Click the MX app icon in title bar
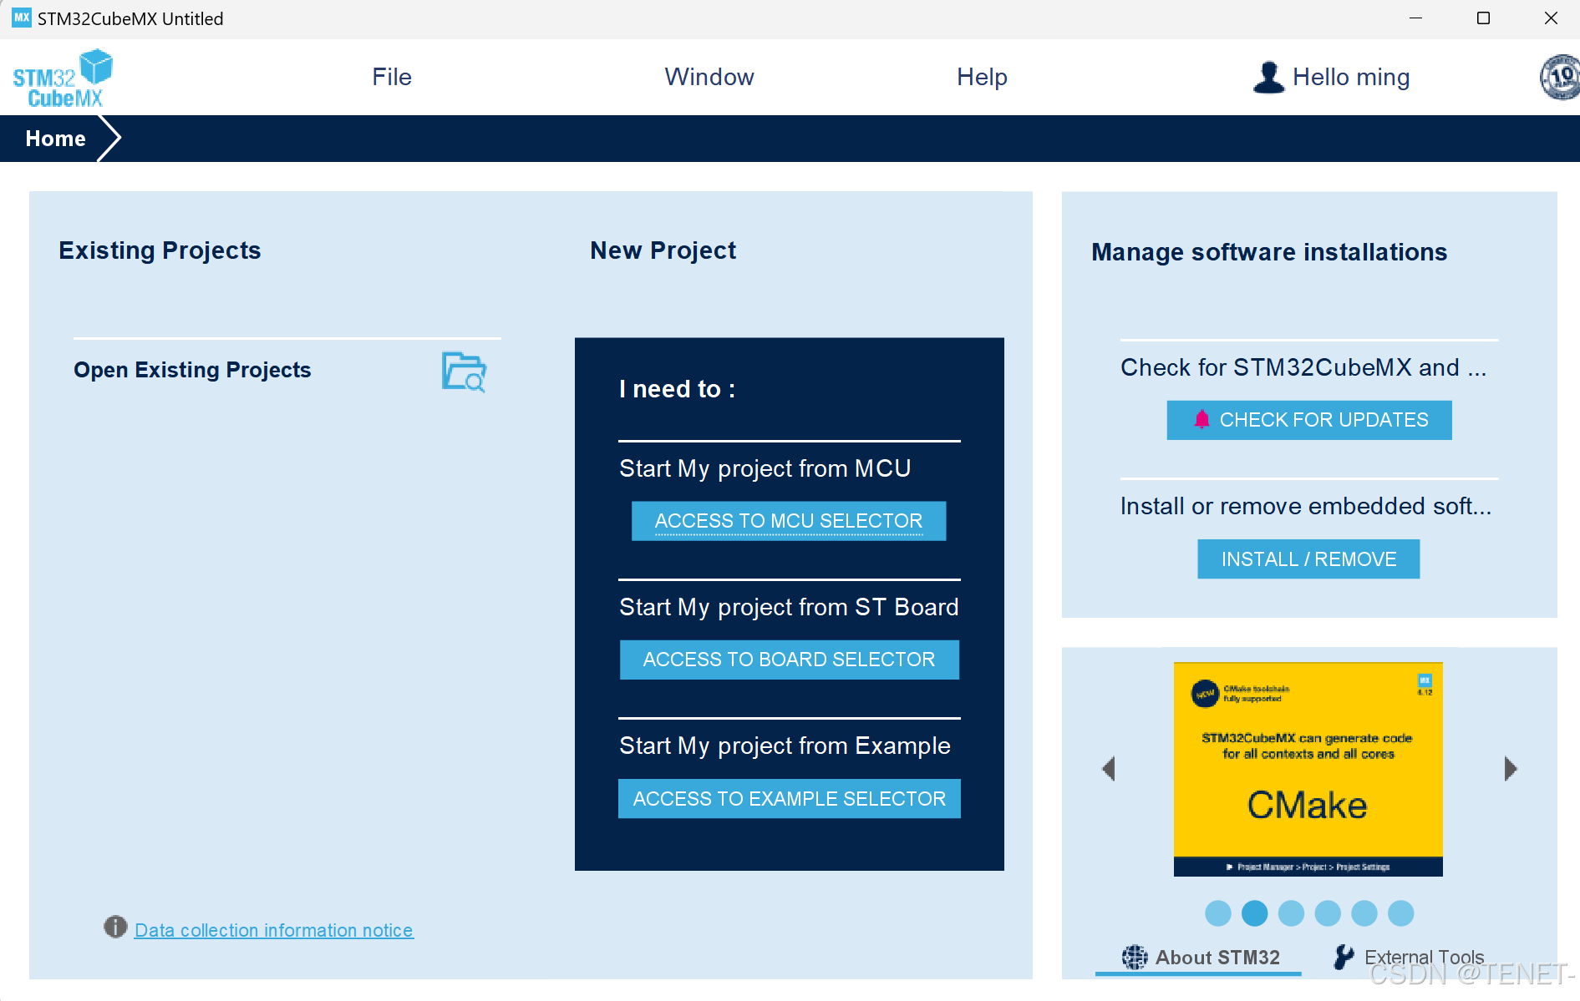 pyautogui.click(x=22, y=18)
